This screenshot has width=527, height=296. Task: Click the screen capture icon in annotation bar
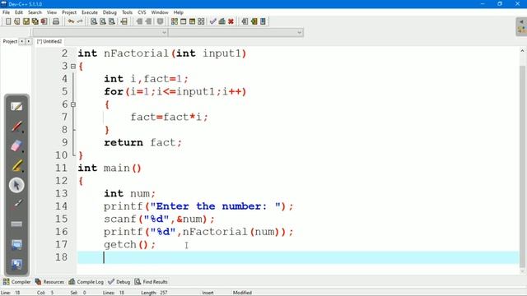coord(16,244)
